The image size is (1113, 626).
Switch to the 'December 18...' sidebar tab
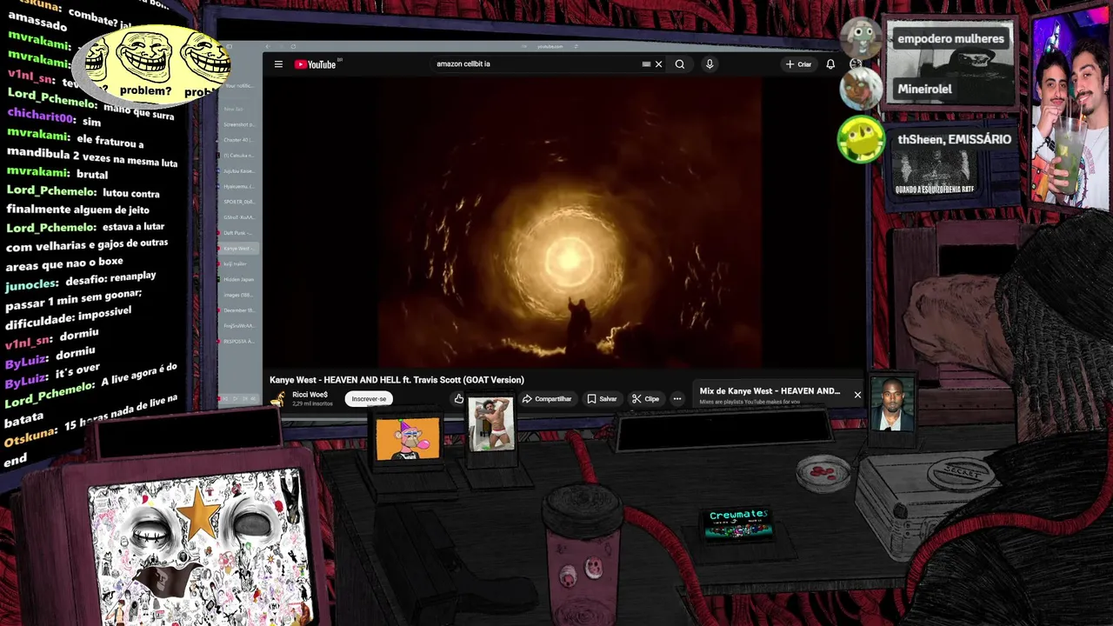point(237,310)
